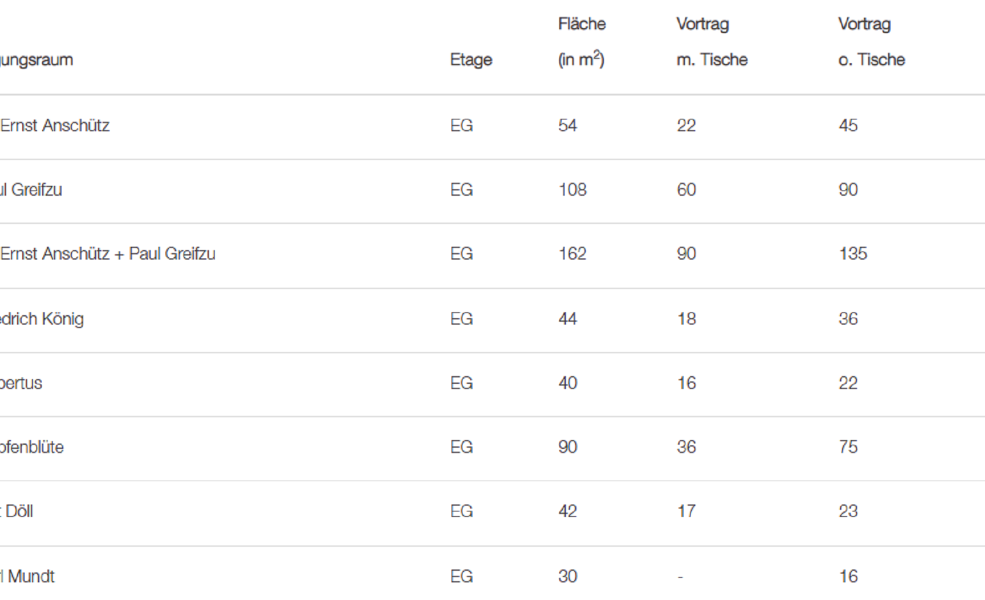The width and height of the screenshot is (985, 600).
Task: Select the 60 seating value for Paul Greifzu
Action: click(686, 190)
